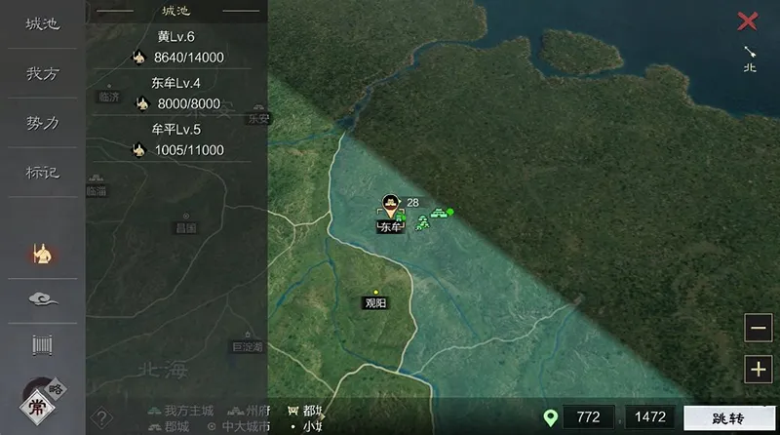Image resolution: width=780 pixels, height=435 pixels.
Task: Click the green location pin icon
Action: coord(551,417)
